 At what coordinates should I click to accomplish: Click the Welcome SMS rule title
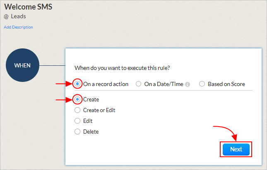coord(28,7)
